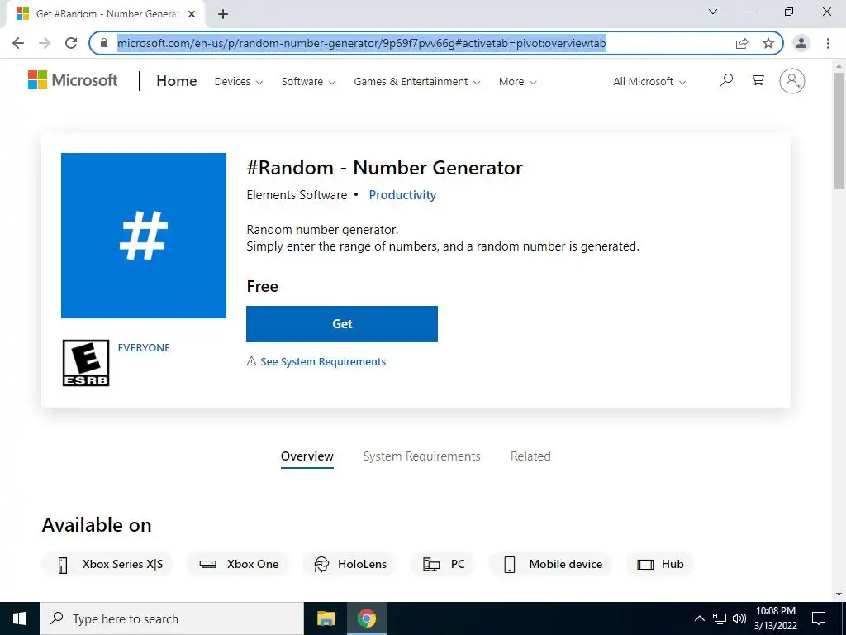Select the Mobile device platform chip
846x635 pixels.
tap(550, 564)
